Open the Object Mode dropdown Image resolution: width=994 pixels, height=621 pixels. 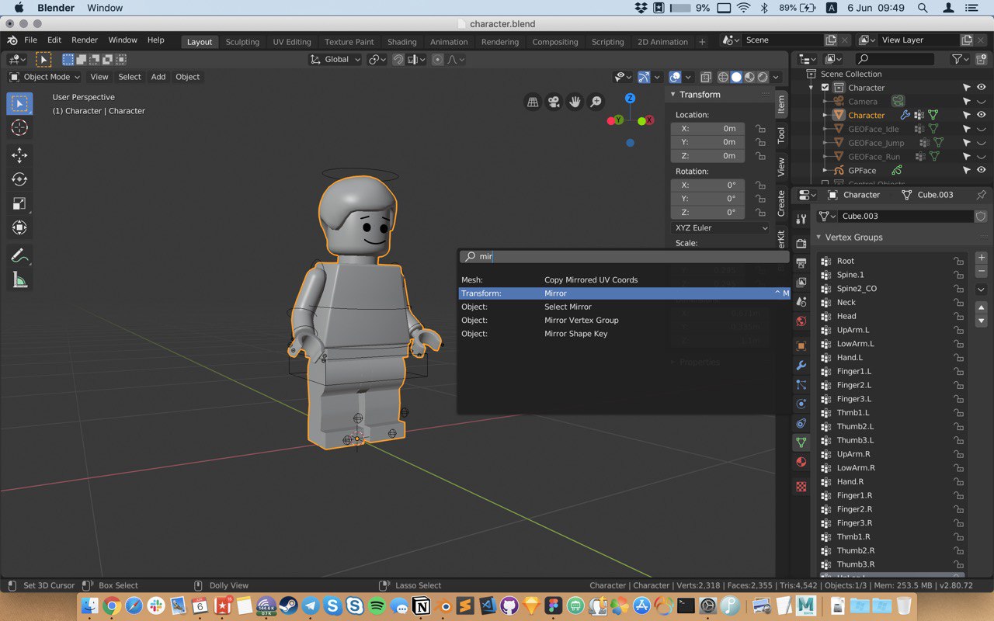tap(45, 77)
